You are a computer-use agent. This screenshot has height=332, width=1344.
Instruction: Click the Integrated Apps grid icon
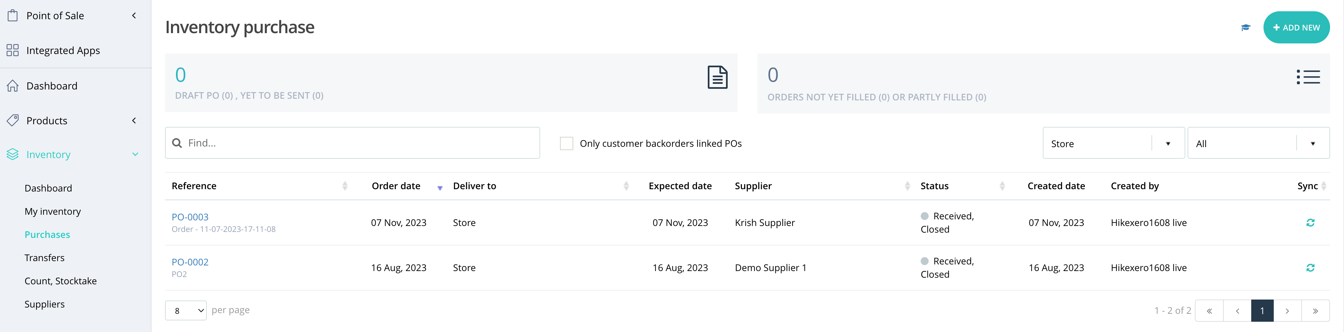[x=13, y=50]
